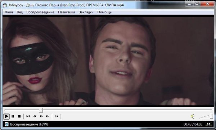Stop the video playback

(19, 116)
